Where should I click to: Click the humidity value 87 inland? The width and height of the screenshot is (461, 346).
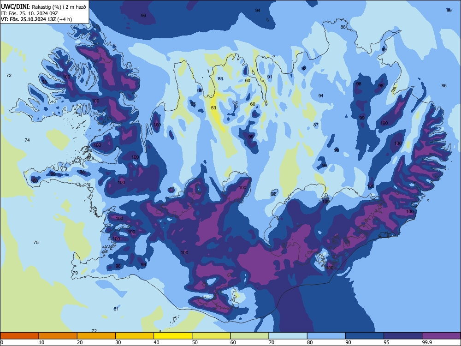(x=316, y=125)
